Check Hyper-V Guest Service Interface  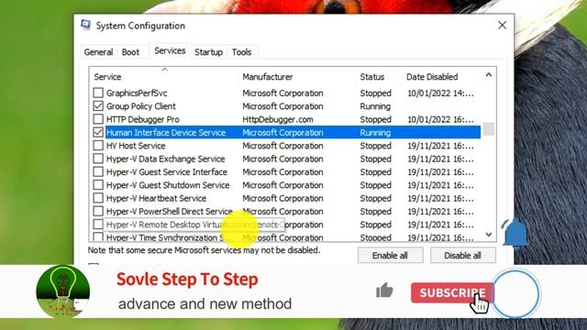tap(98, 171)
